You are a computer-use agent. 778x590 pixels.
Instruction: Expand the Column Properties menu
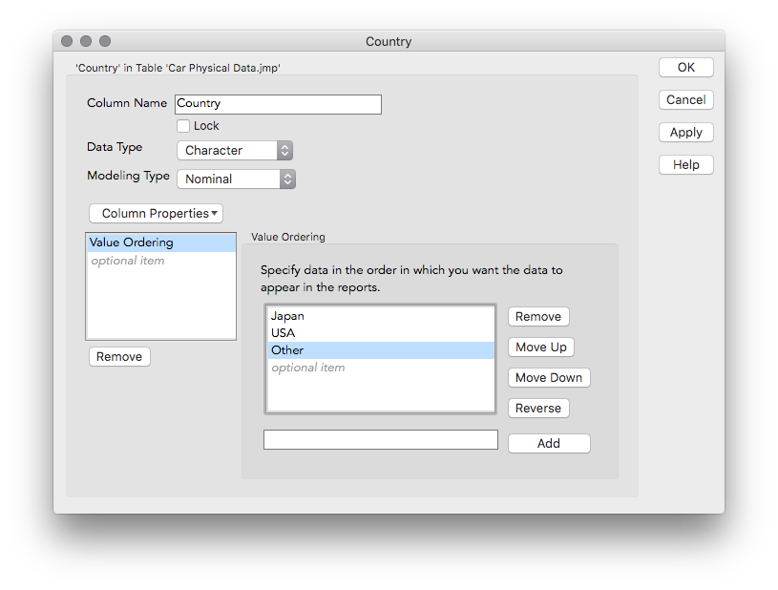tap(156, 213)
